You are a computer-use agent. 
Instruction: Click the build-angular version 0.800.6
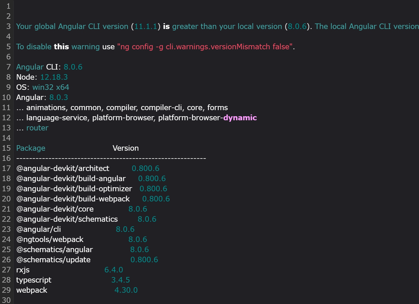(x=152, y=179)
